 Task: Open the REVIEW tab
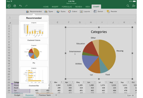point(78,7)
